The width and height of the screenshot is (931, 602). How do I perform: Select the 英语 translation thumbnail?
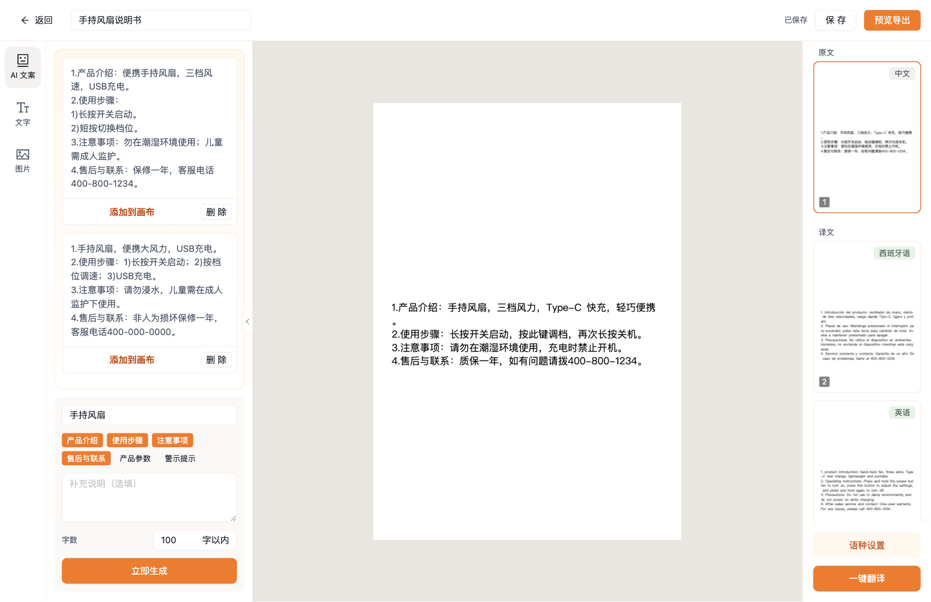click(867, 462)
